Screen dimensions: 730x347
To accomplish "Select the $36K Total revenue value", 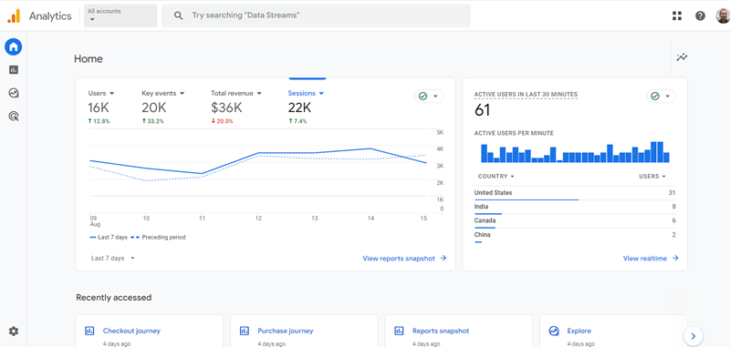I will (x=226, y=107).
